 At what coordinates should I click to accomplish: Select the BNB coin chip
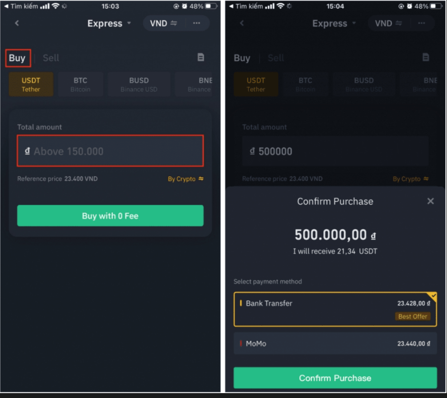pyautogui.click(x=199, y=84)
